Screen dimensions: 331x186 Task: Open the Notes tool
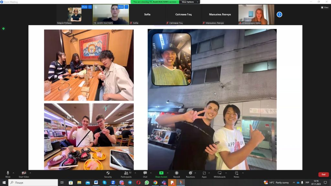tap(236, 174)
